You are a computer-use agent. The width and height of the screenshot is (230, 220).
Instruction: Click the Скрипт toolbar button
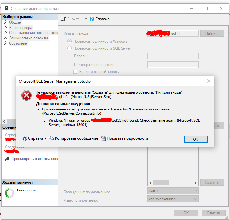pos(73,19)
